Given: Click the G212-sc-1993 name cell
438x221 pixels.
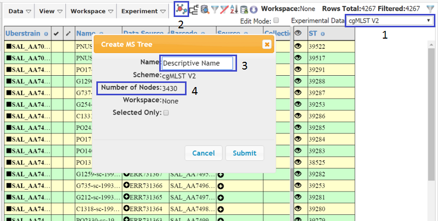Looking at the screenshot, I should pos(98,197).
